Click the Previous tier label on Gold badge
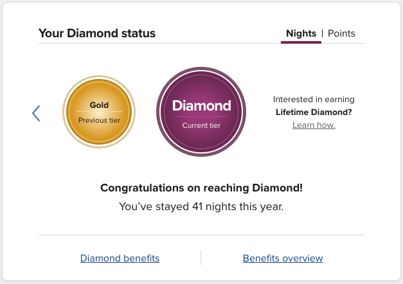 (99, 120)
